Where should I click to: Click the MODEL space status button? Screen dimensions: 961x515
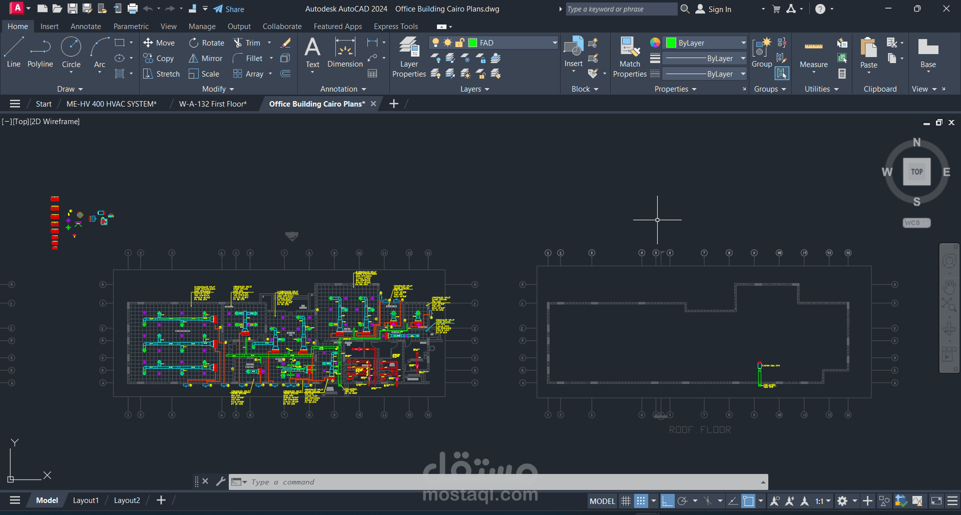(602, 501)
